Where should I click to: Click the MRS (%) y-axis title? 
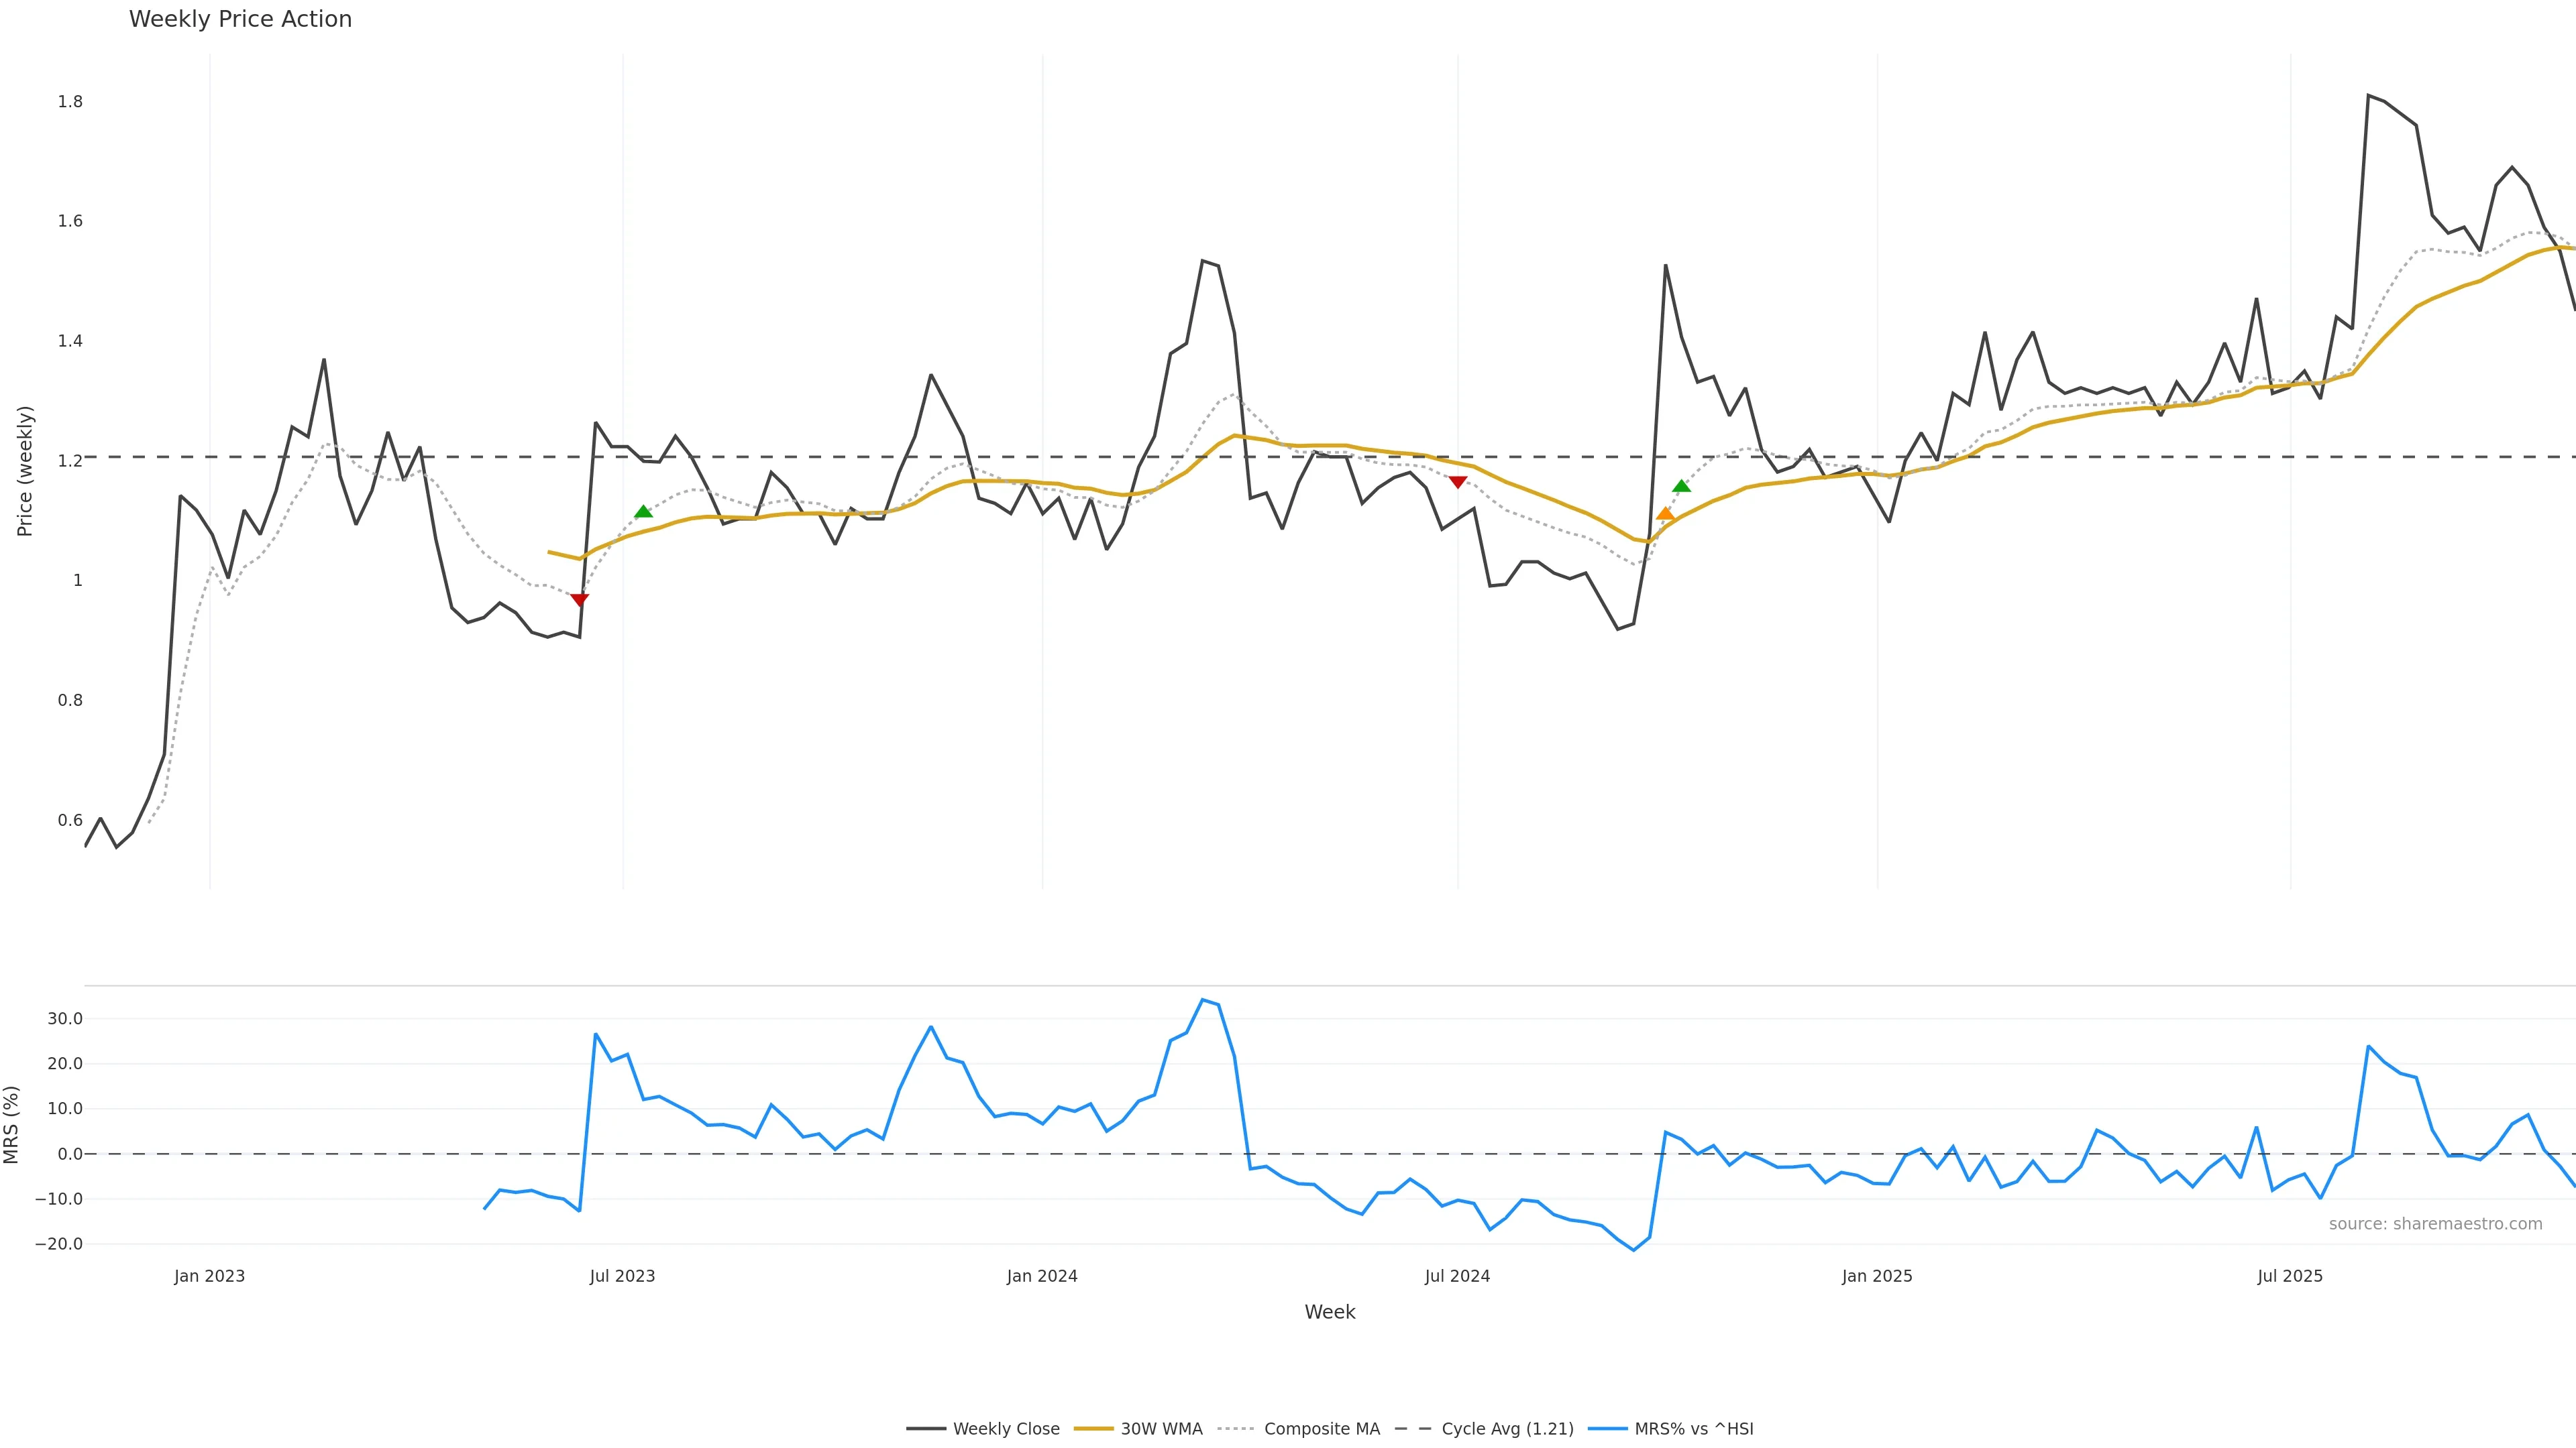11,1124
